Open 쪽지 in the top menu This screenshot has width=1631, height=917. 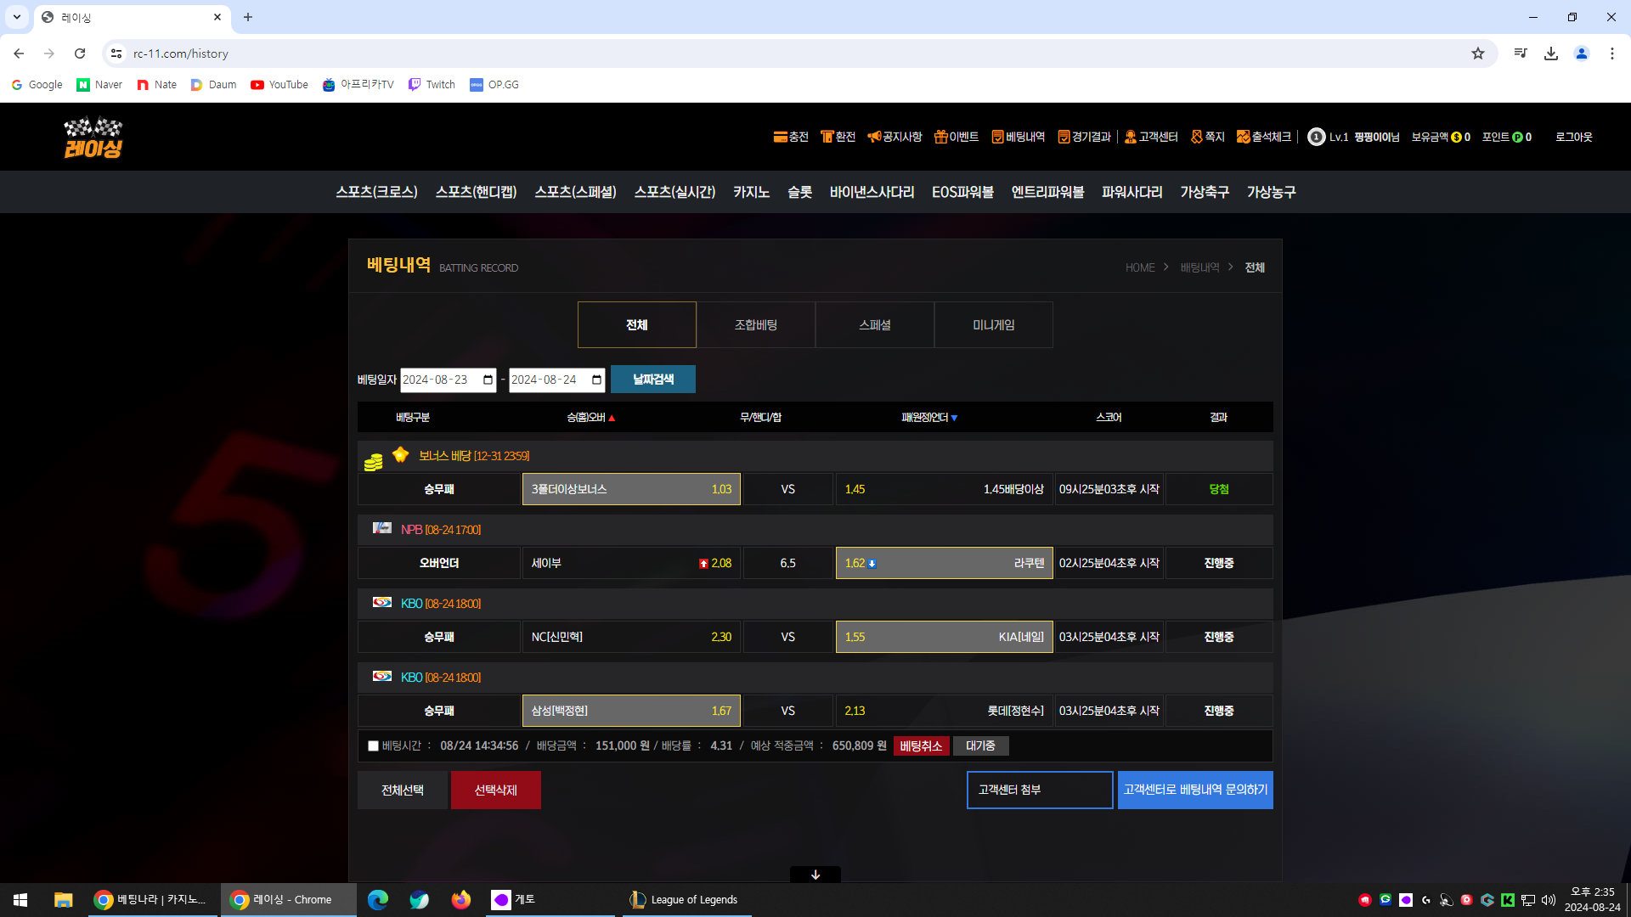click(x=1208, y=138)
